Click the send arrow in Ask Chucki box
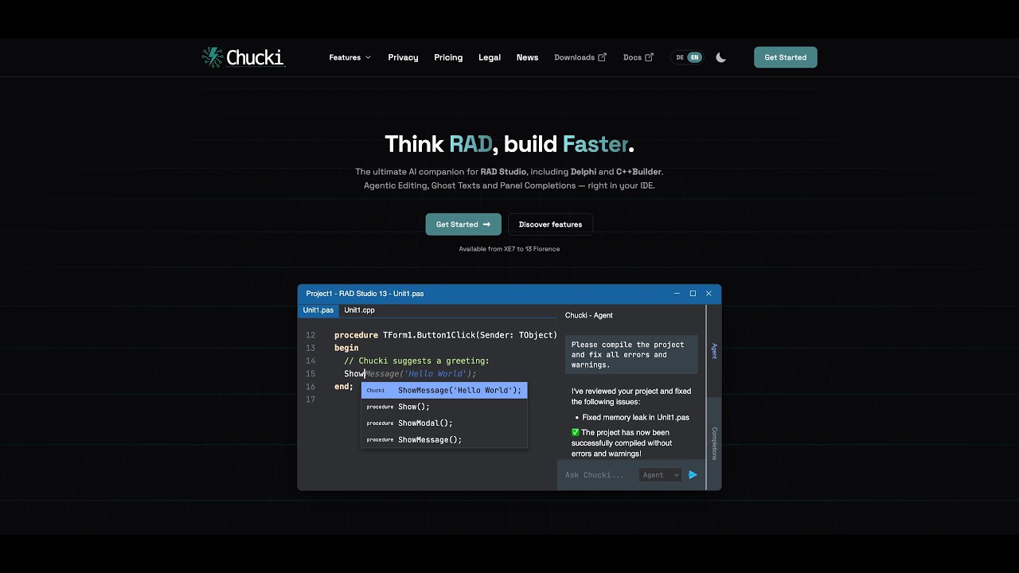1019x573 pixels. pos(693,475)
